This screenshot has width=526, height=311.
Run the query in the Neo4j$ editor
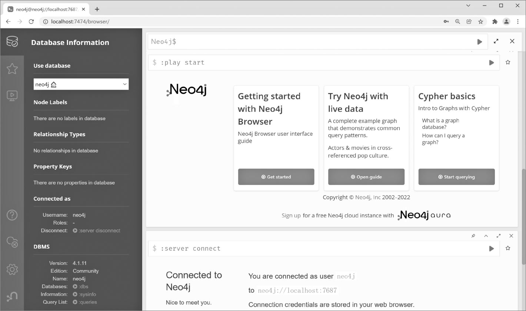tap(479, 42)
